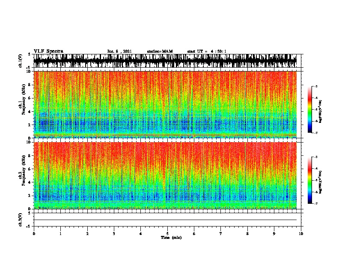Click the "ch.1(V)" waveform axis label

21,61
